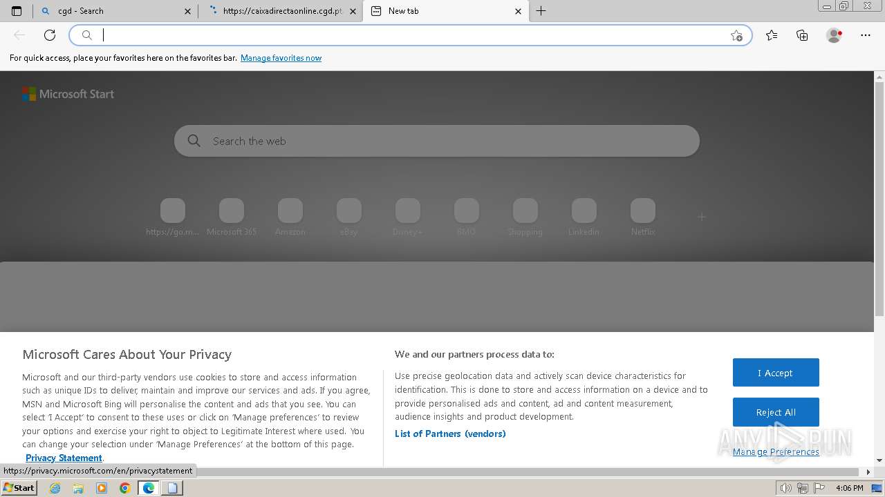Open the blank document taskbar icon

coord(172,488)
